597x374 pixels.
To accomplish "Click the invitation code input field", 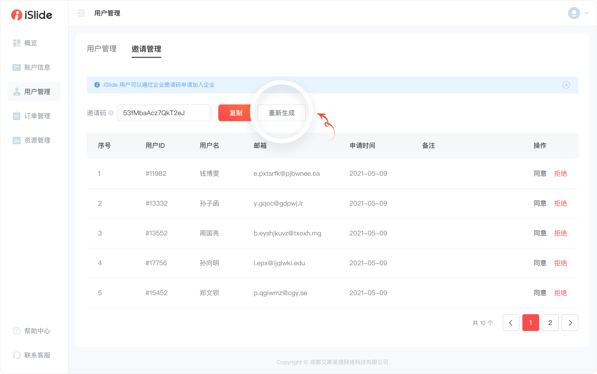I will pos(164,113).
